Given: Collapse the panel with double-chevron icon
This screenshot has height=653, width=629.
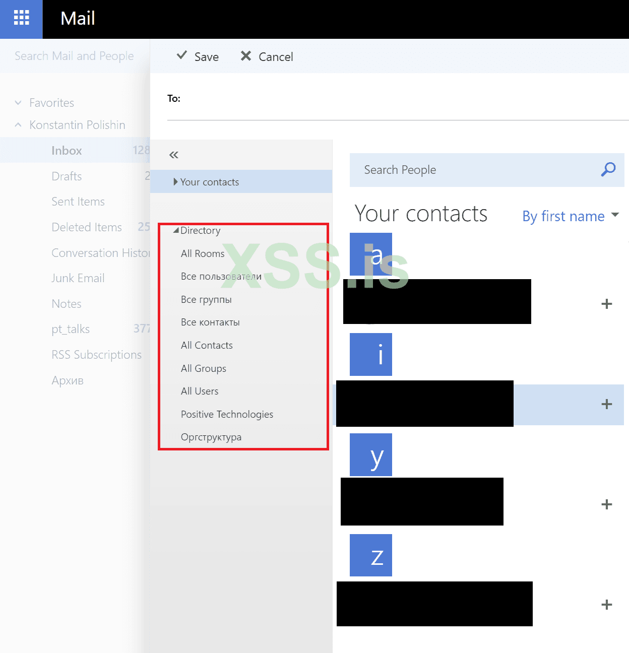Looking at the screenshot, I should click(174, 155).
